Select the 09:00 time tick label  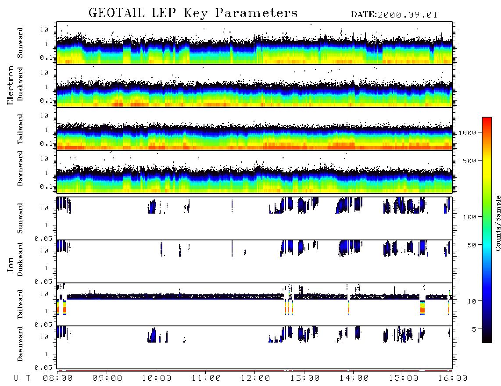tap(107, 379)
